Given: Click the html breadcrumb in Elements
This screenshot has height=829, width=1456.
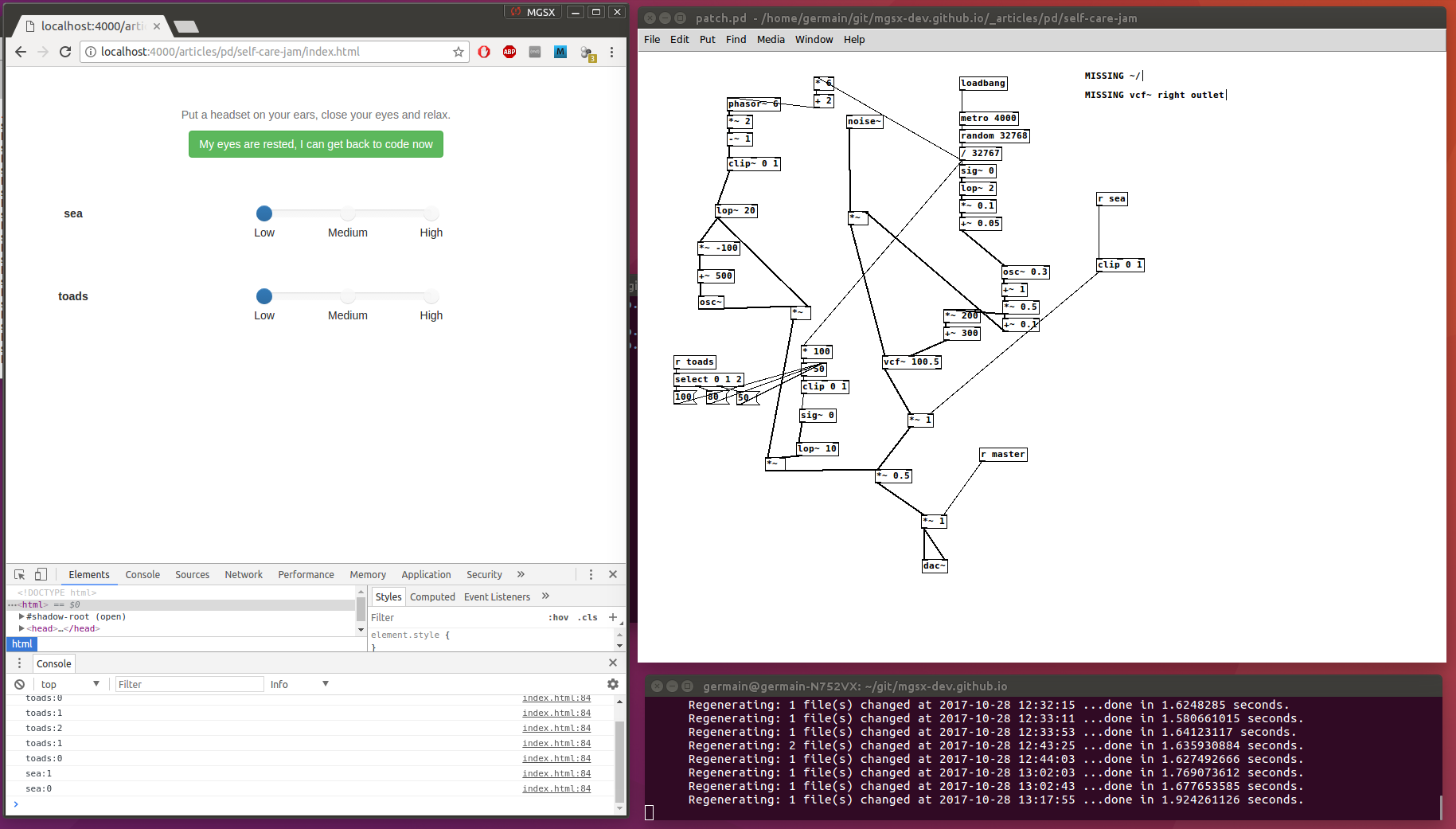Looking at the screenshot, I should [x=22, y=643].
